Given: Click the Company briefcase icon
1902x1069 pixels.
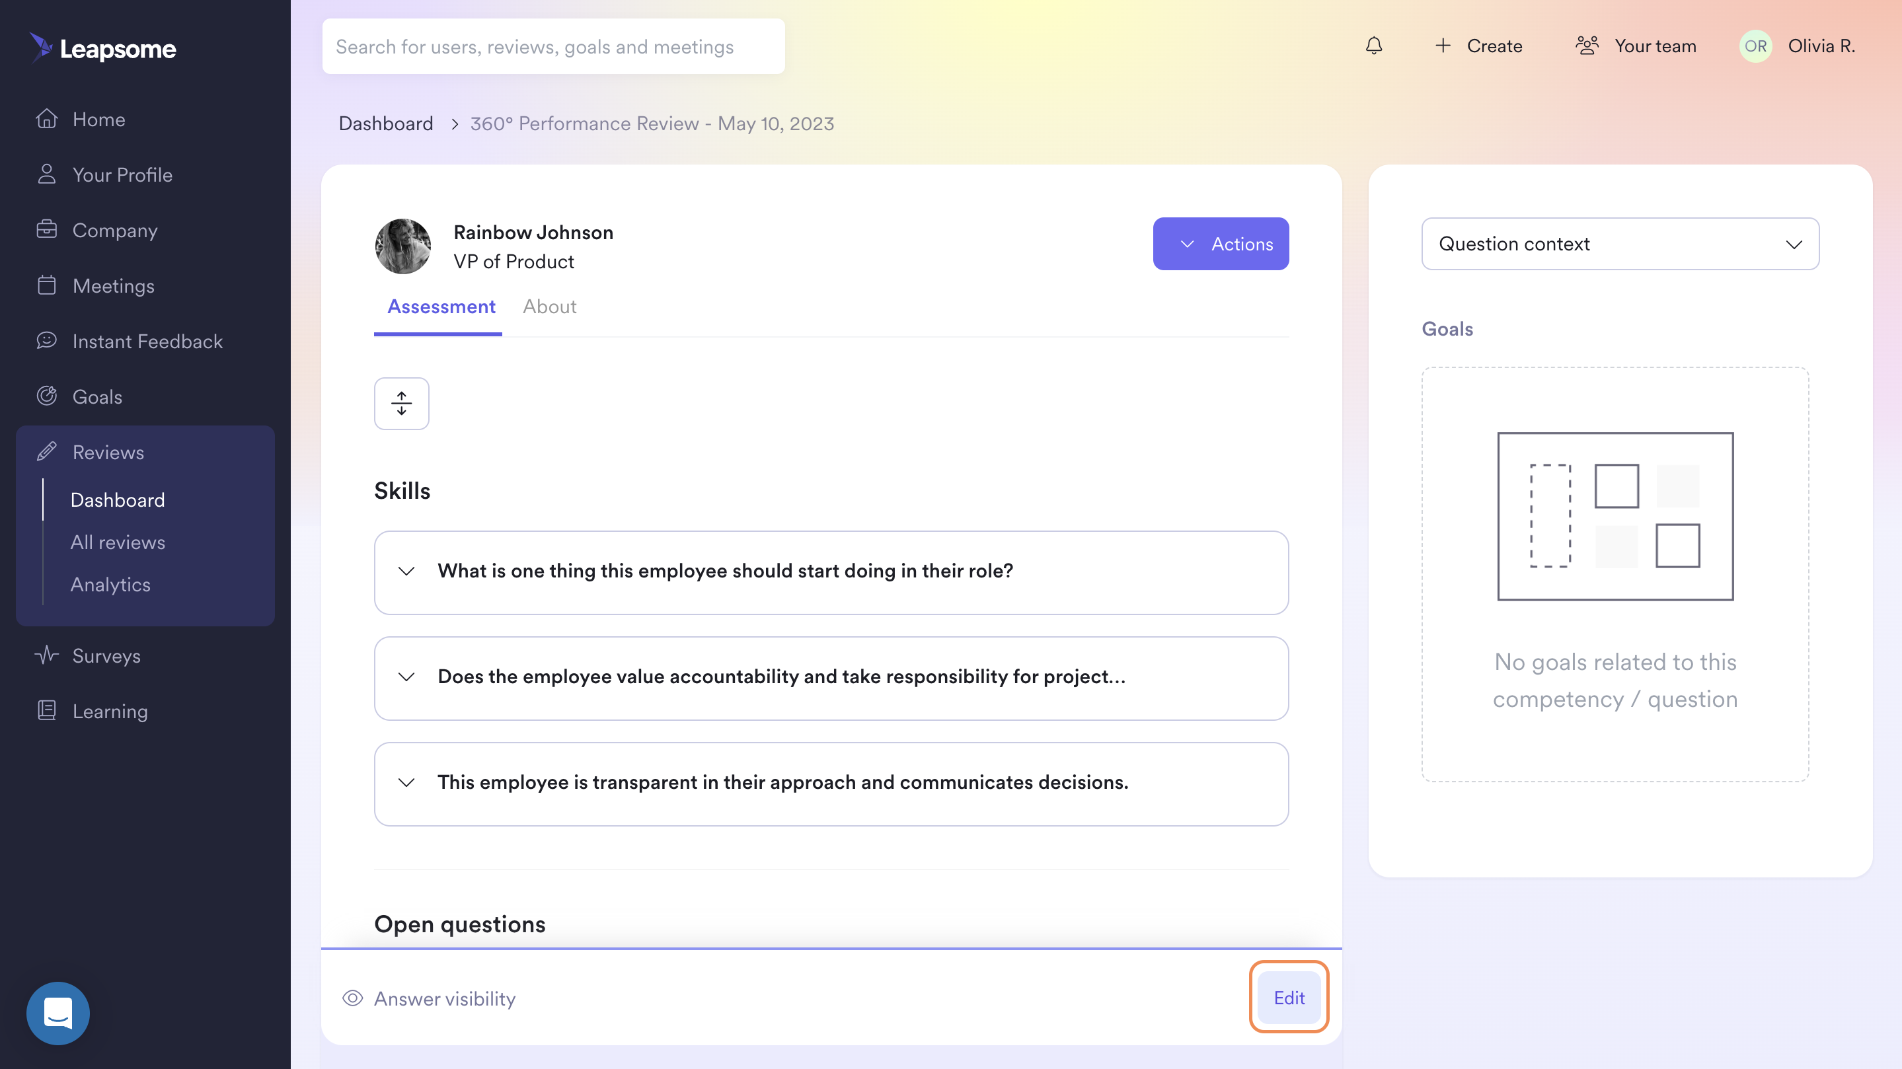Looking at the screenshot, I should (46, 230).
